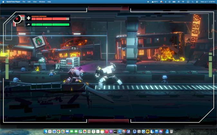The image size is (217, 135).
Task: Launch FaceTime from the Dock
Action: 71,131
